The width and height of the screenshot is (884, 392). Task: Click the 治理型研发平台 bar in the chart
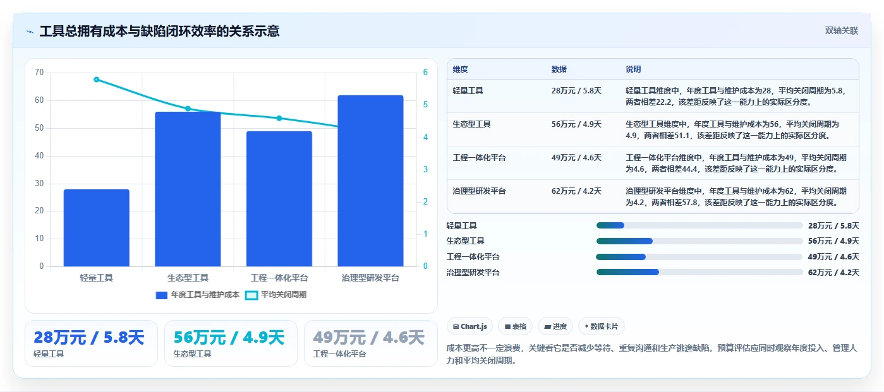pos(370,181)
